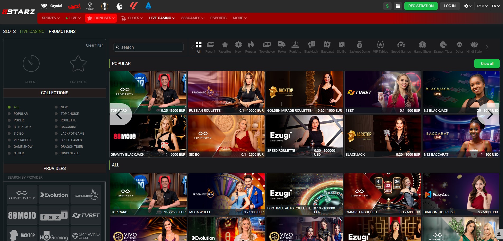The height and width of the screenshot is (241, 503).
Task: Expand the SLOTS dropdown in navbar
Action: tap(132, 18)
